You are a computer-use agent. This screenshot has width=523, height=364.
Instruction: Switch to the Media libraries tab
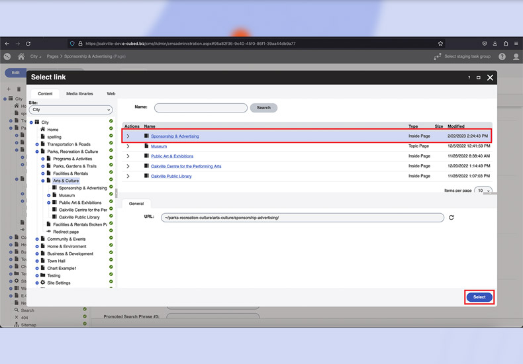tap(79, 94)
